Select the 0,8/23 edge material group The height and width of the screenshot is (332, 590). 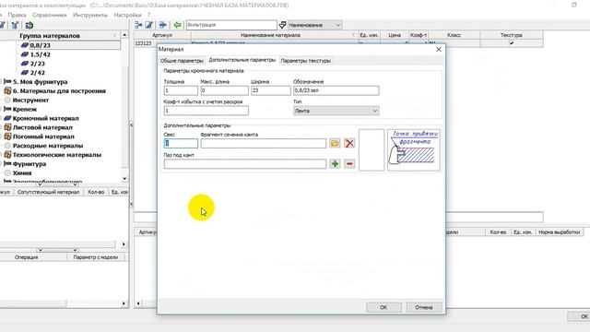pyautogui.click(x=41, y=45)
